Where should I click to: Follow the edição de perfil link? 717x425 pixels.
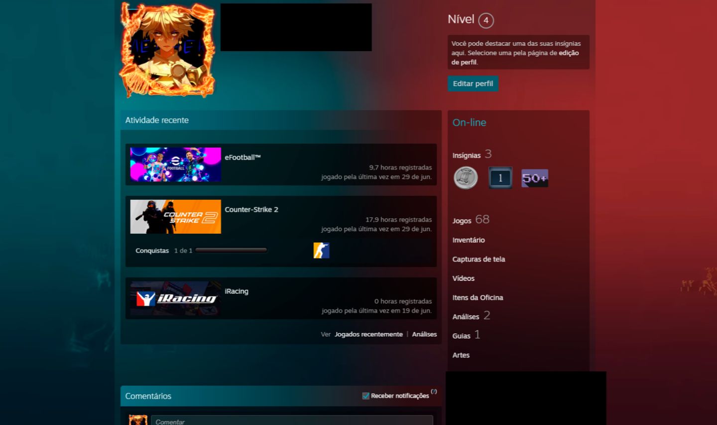point(515,57)
